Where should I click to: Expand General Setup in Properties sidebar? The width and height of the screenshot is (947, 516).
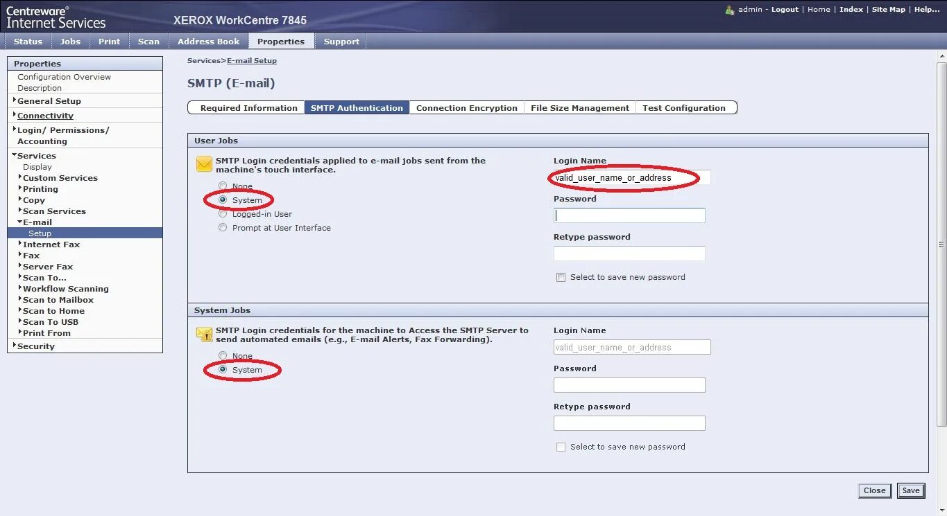tap(15, 100)
